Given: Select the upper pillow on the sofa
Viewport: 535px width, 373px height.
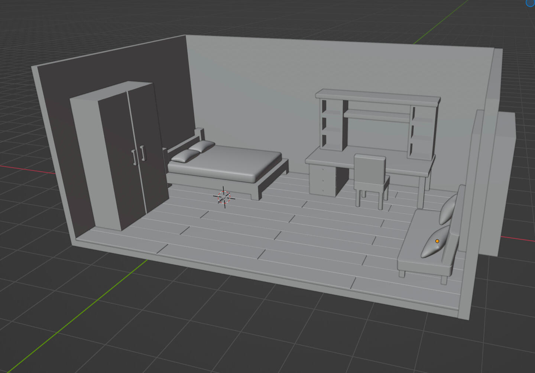Looking at the screenshot, I should (449, 209).
